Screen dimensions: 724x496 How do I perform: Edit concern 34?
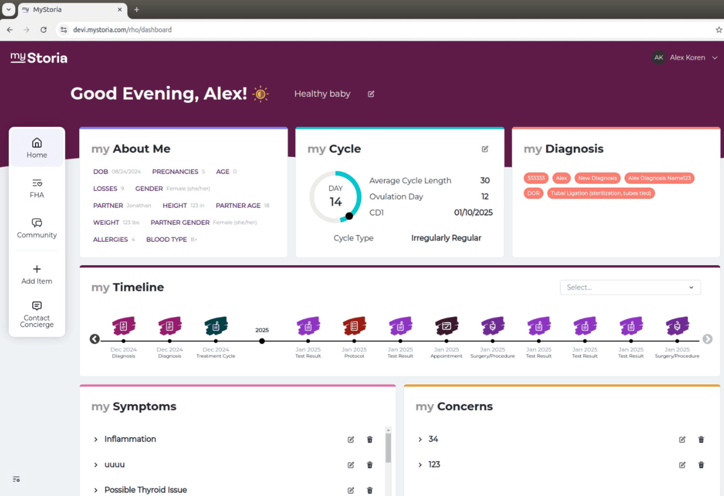[x=682, y=440]
